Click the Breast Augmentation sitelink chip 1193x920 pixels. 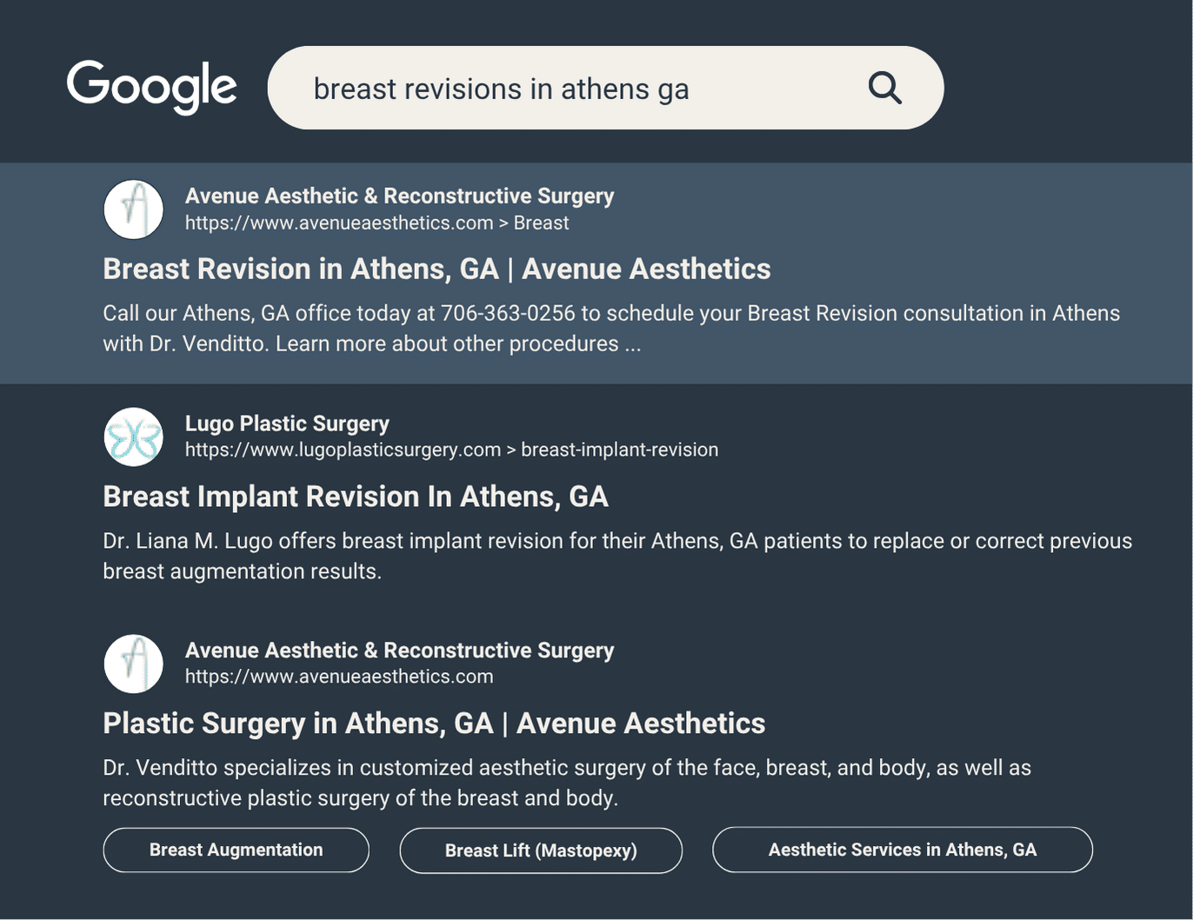pyautogui.click(x=235, y=850)
